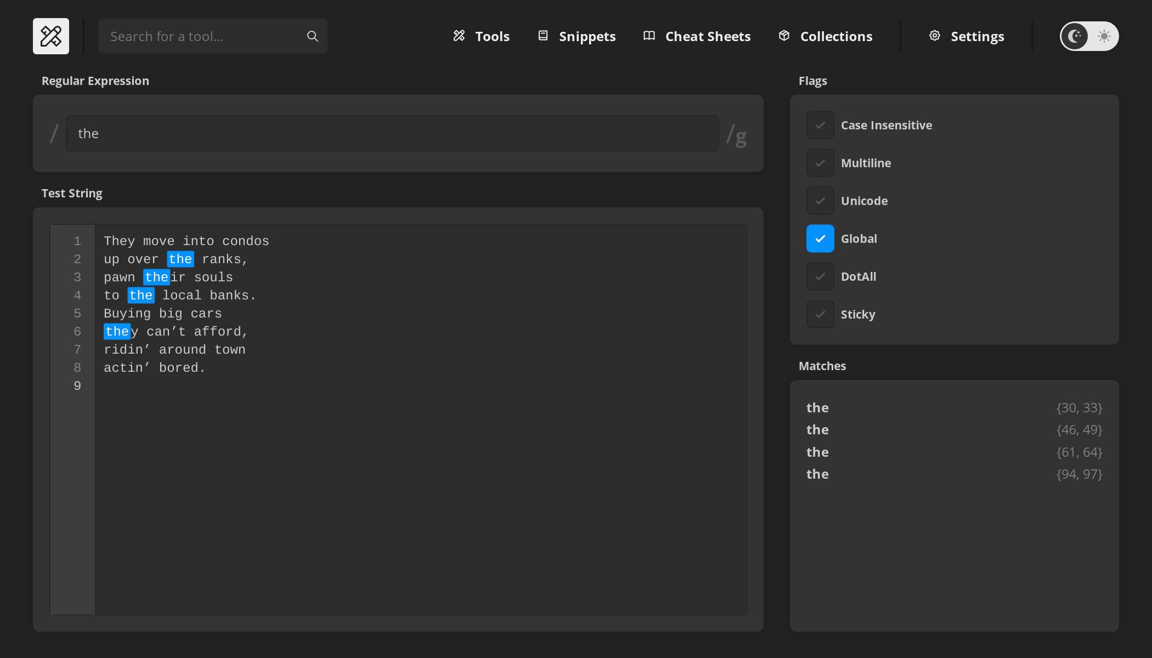Open the Collections page
Viewport: 1152px width, 658px height.
pyautogui.click(x=825, y=36)
